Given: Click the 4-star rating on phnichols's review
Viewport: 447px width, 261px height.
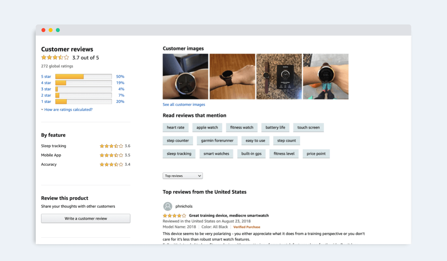Looking at the screenshot, I should coord(174,215).
